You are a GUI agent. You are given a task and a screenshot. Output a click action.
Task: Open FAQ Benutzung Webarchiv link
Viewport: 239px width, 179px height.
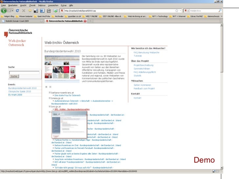(146, 52)
